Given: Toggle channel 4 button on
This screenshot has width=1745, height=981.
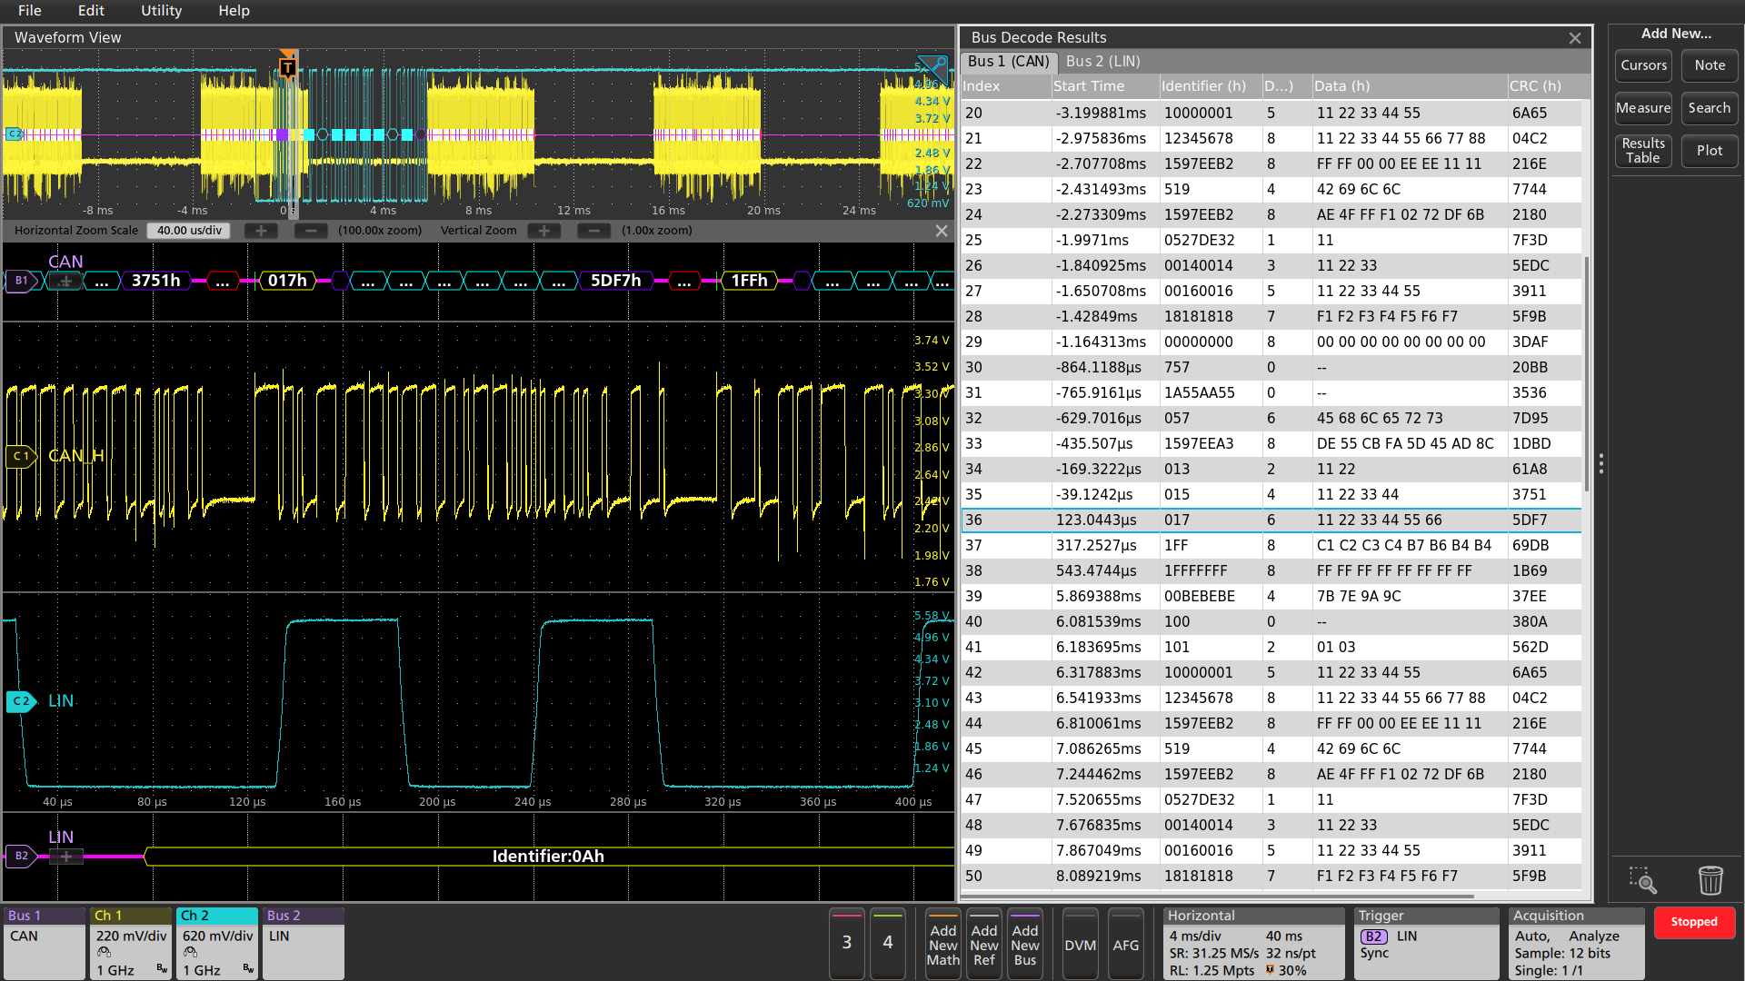Looking at the screenshot, I should pos(887,943).
